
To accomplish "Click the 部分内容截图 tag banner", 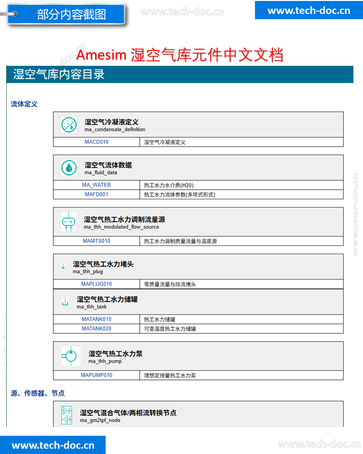I will pyautogui.click(x=66, y=14).
